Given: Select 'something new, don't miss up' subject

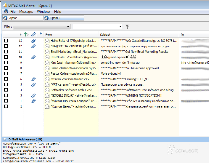Looking at the screenshot, I should [120, 63].
